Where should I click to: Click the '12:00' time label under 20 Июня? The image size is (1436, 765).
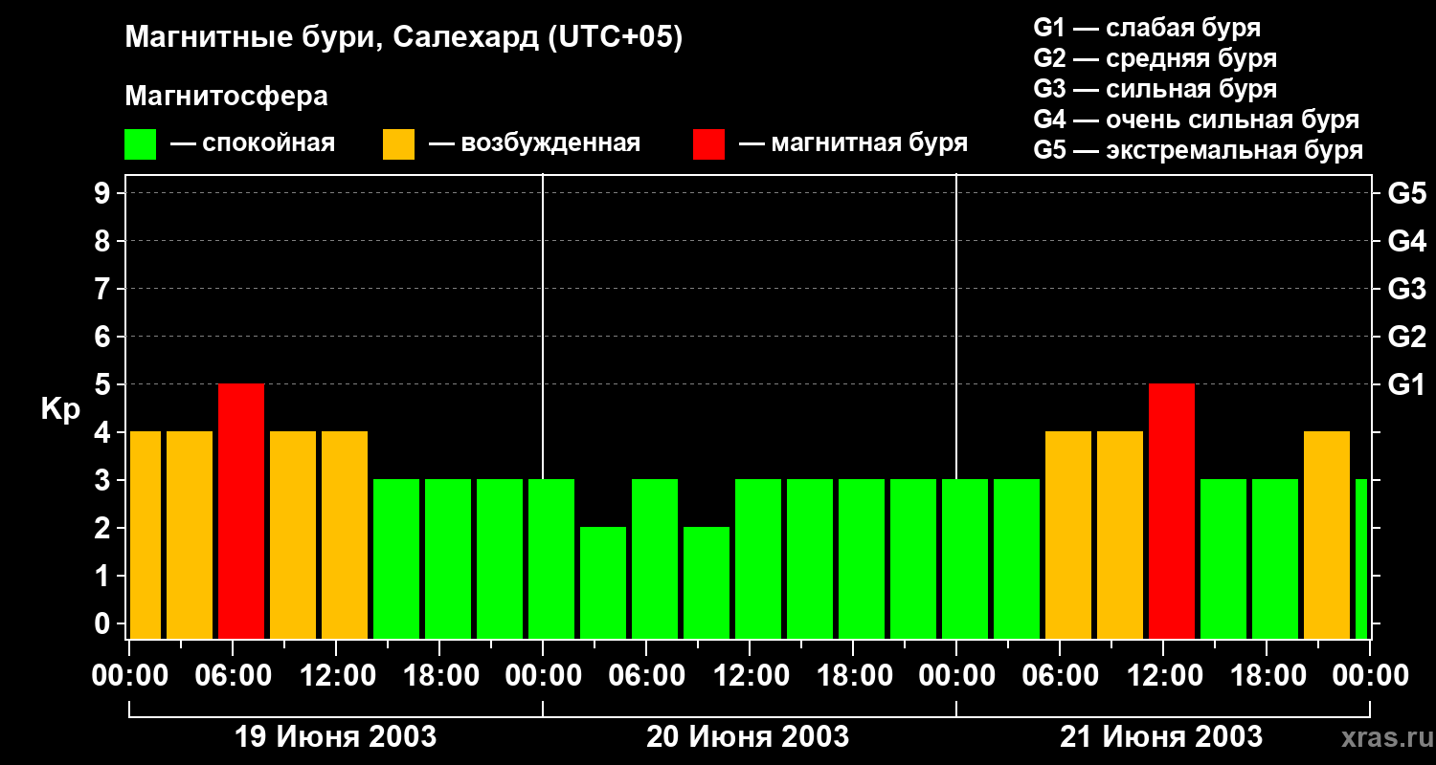pos(750,676)
